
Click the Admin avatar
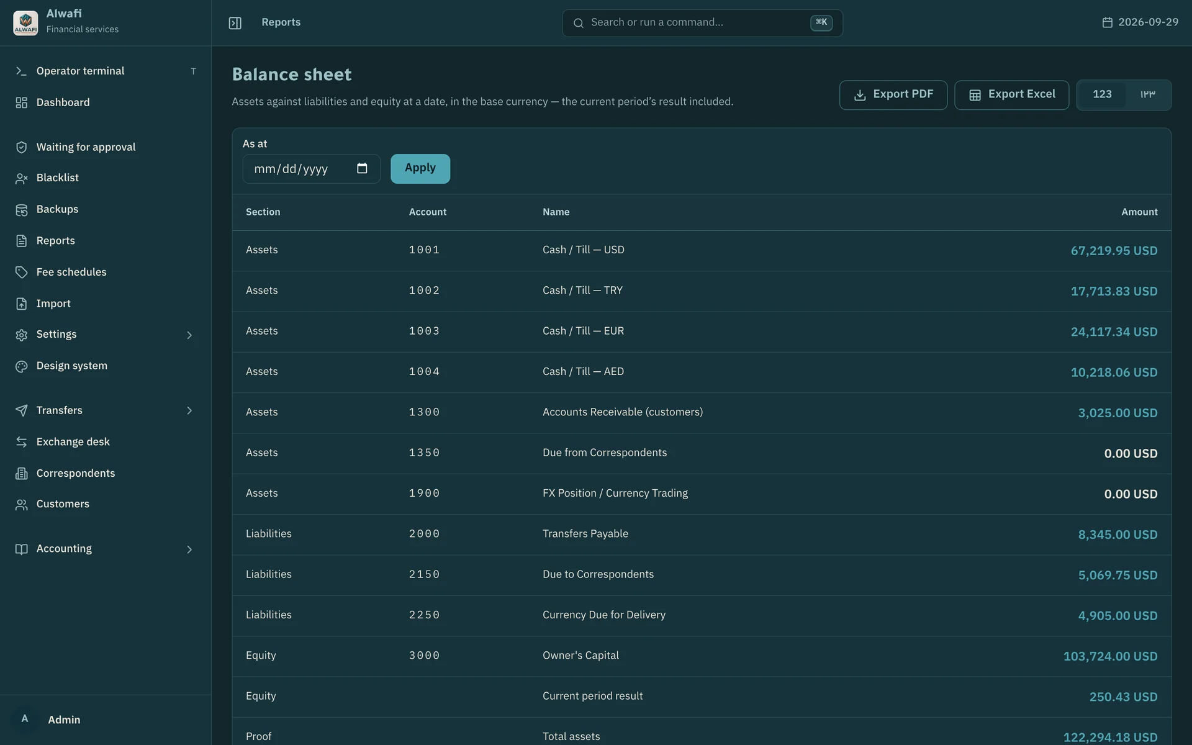(x=25, y=719)
